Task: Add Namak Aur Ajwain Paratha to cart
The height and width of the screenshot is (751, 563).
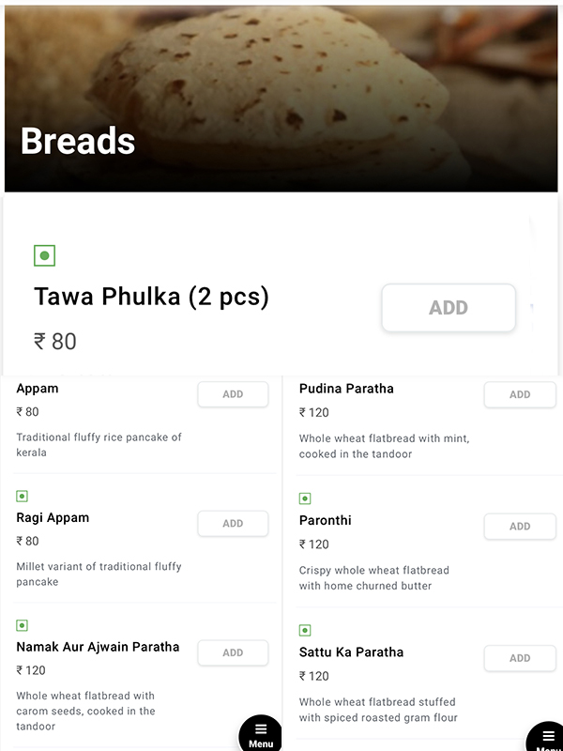Action: 233,652
